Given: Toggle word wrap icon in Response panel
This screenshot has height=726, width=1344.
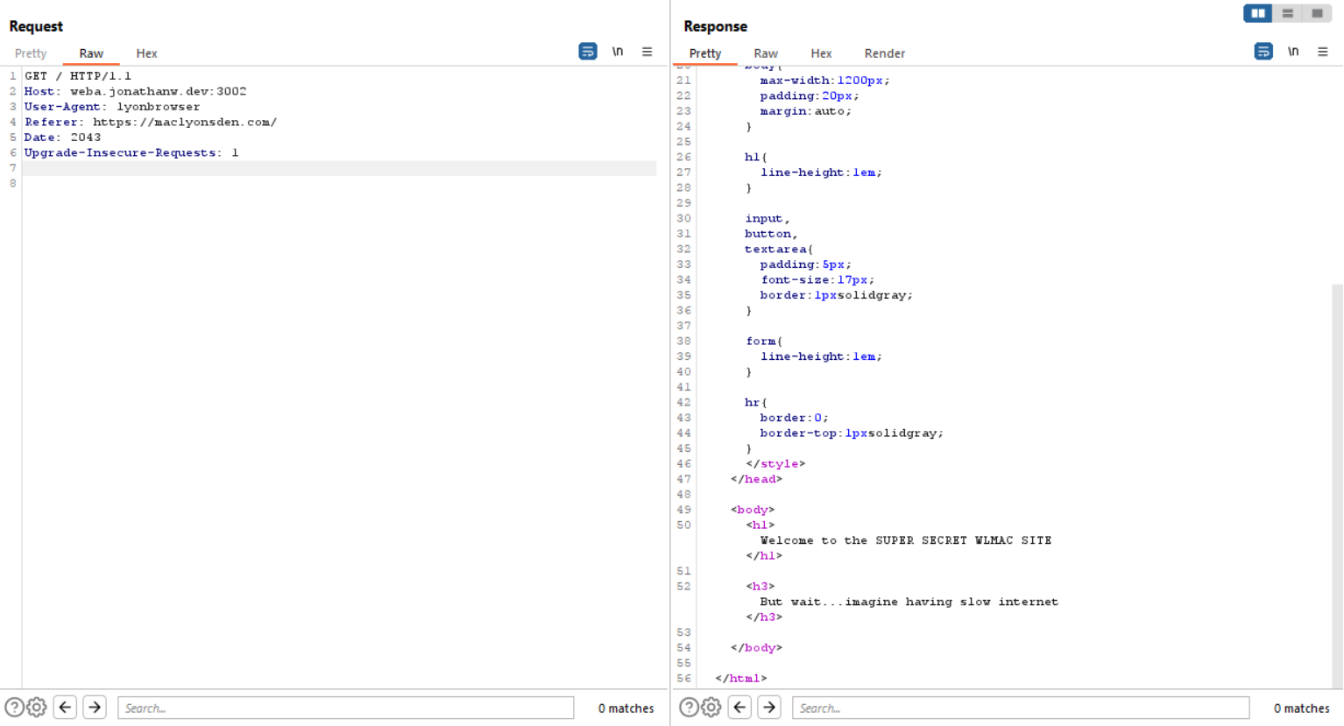Looking at the screenshot, I should [x=1263, y=52].
